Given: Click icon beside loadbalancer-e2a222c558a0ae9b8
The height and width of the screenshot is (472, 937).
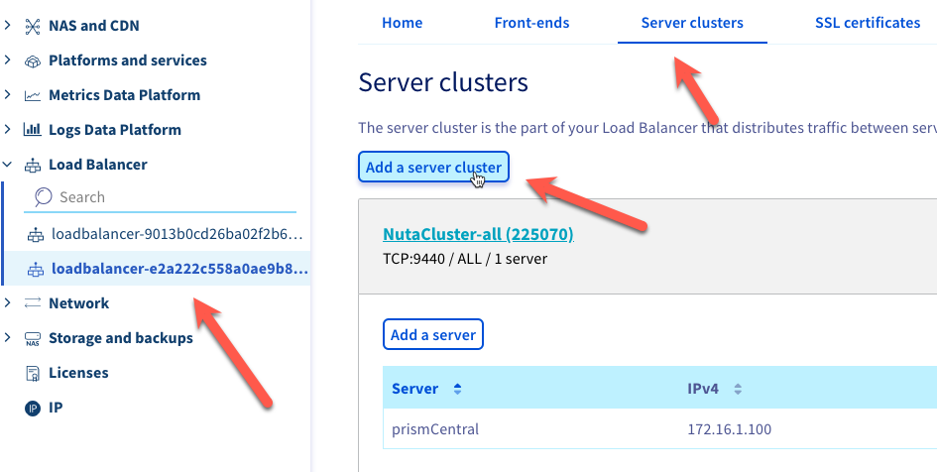Looking at the screenshot, I should coord(36,270).
